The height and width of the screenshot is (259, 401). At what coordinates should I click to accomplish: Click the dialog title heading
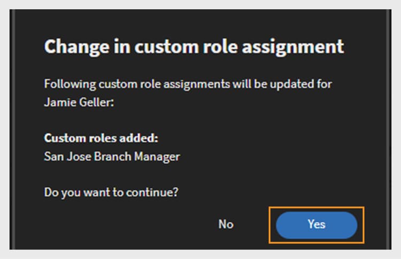click(x=194, y=47)
